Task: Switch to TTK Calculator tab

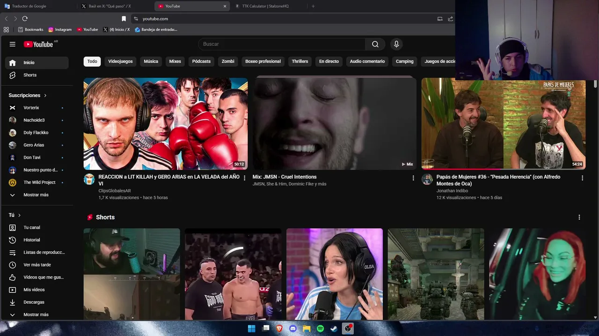Action: click(269, 6)
